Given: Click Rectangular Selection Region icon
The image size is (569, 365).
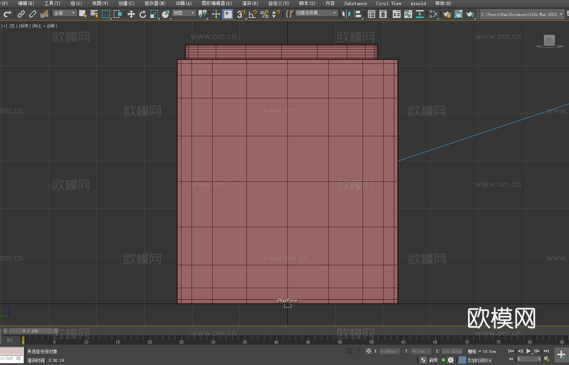Looking at the screenshot, I should [x=106, y=14].
